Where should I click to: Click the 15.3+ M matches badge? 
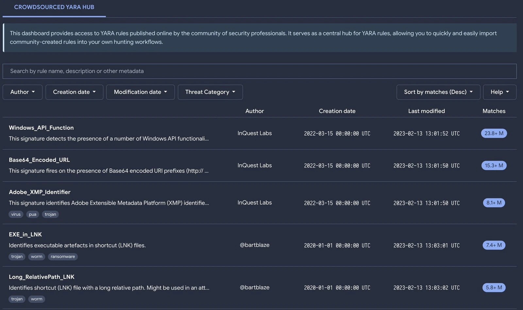tap(494, 166)
